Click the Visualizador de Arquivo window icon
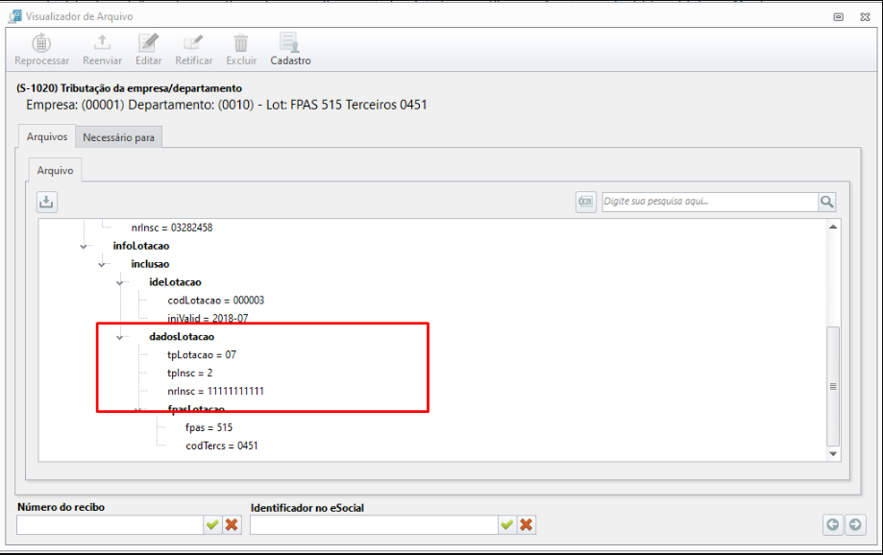The image size is (883, 555). coord(15,16)
